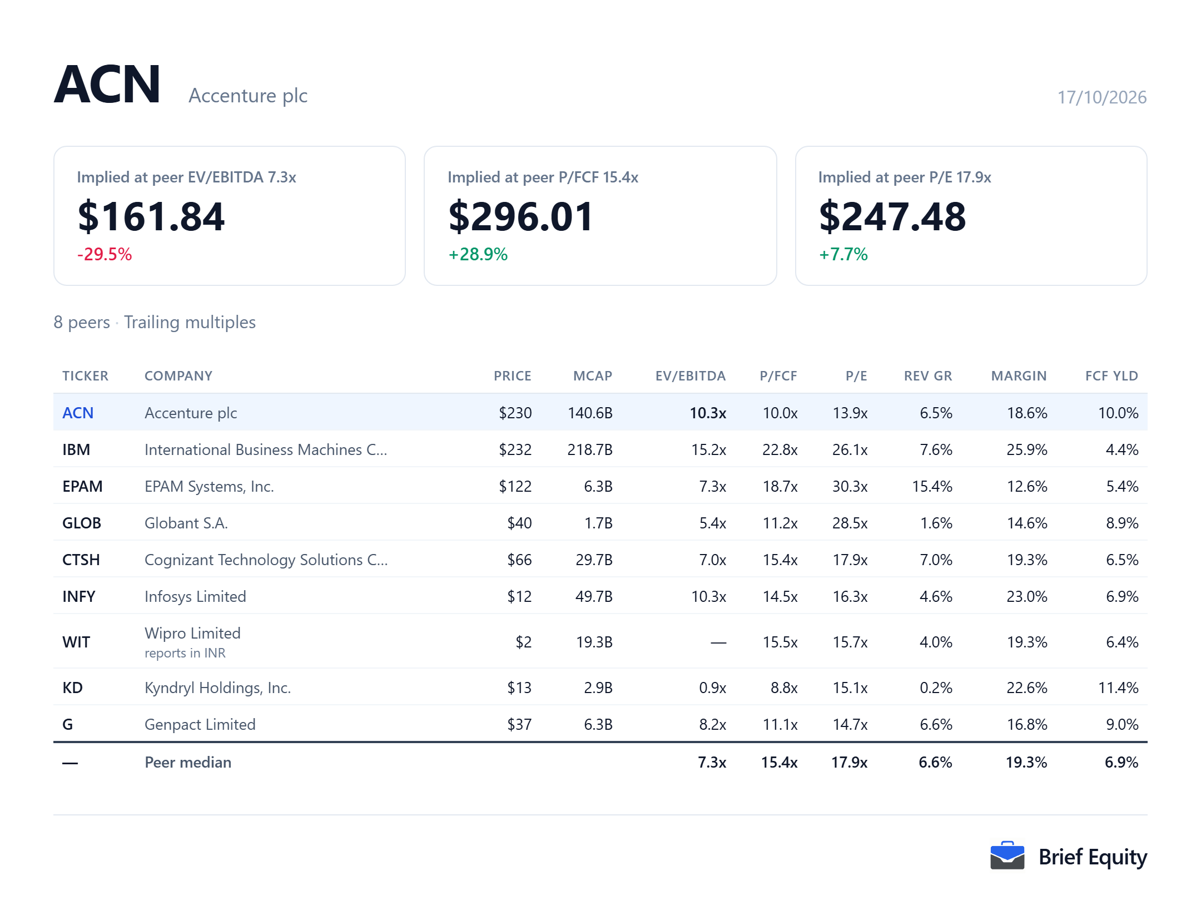Click the EV/EBITDA column header
This screenshot has height=900, width=1201.
point(691,376)
